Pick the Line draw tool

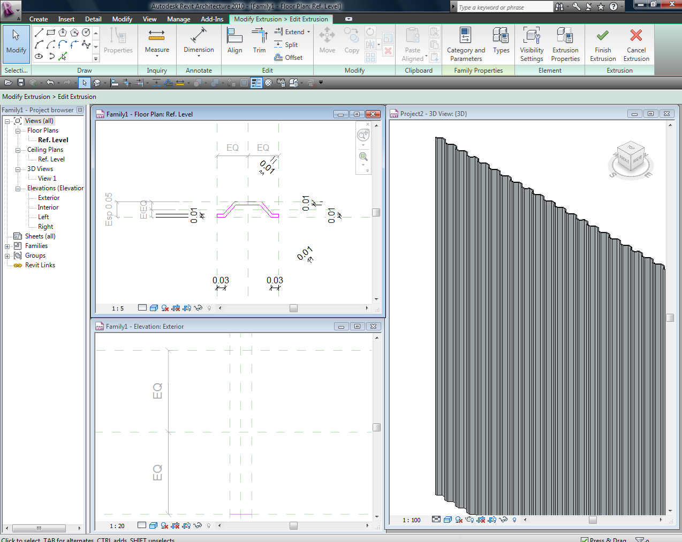39,33
